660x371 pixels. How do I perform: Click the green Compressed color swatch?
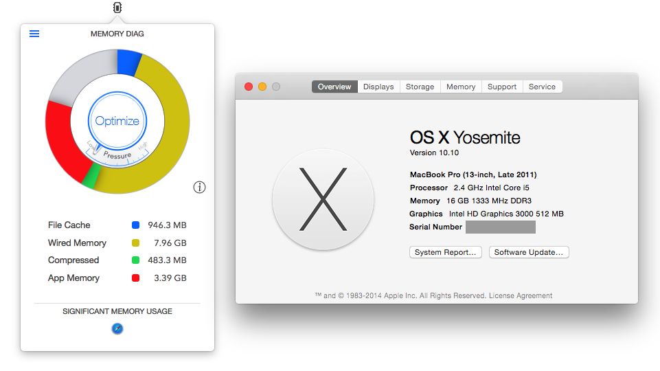135,260
